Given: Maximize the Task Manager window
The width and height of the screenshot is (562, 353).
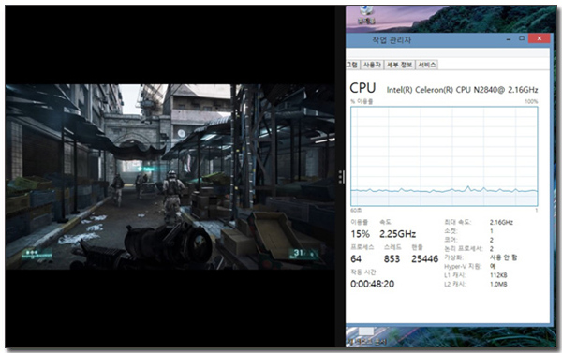Looking at the screenshot, I should tap(522, 38).
